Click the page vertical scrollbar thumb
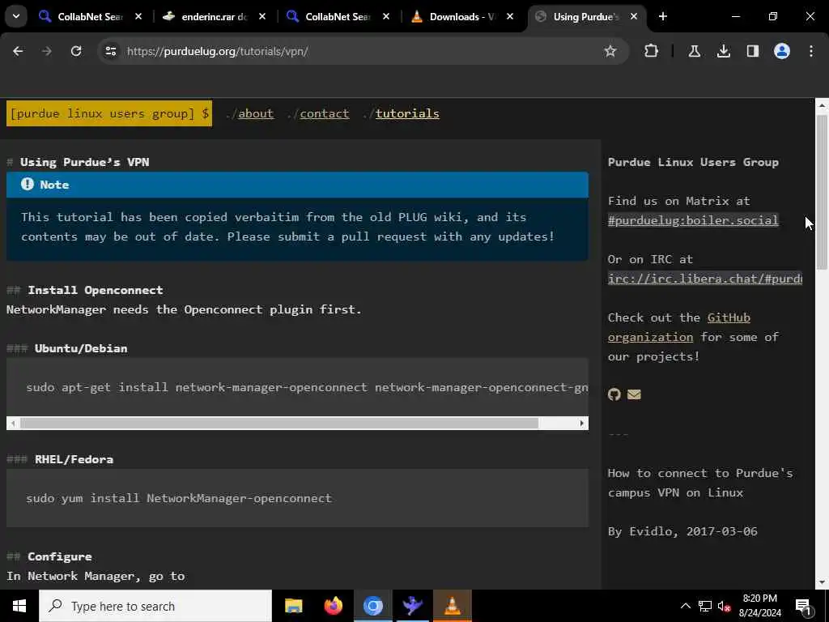This screenshot has width=829, height=622. click(x=822, y=192)
